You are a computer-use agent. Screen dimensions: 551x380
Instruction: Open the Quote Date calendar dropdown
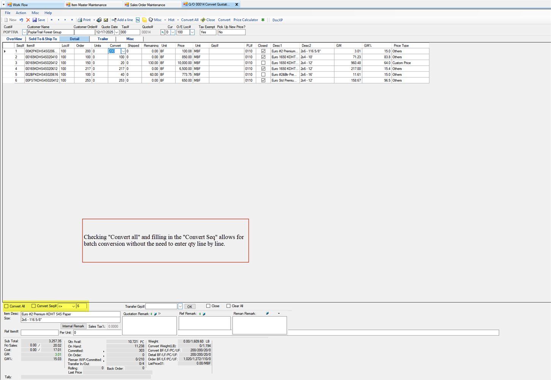117,32
